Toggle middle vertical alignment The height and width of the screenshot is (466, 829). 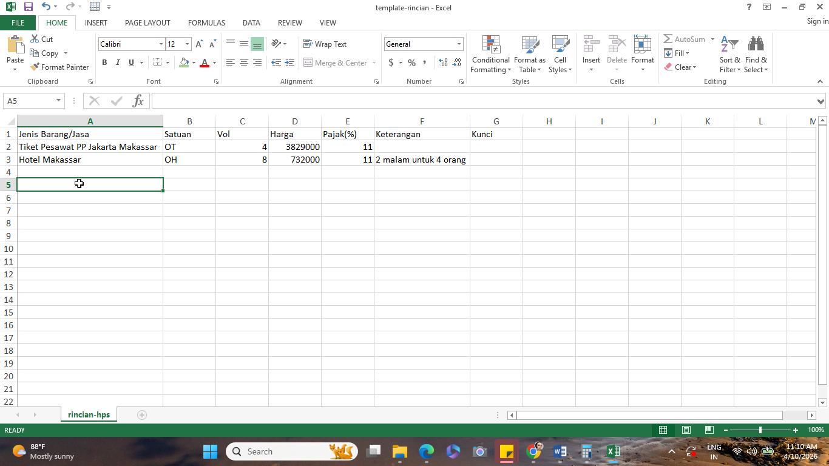click(x=243, y=44)
